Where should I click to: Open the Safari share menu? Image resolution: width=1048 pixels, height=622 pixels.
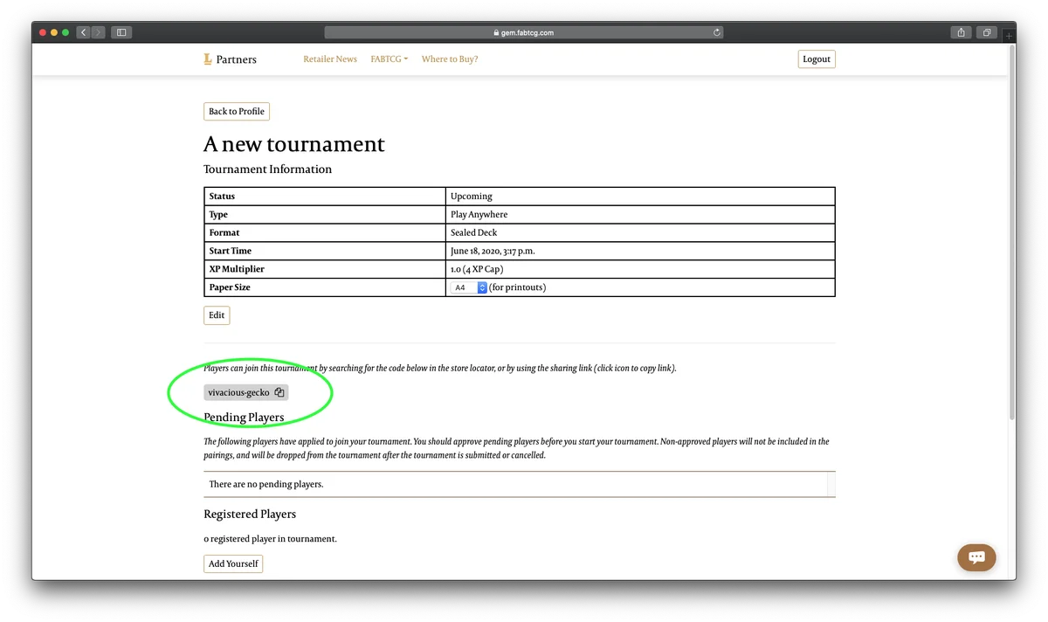(x=961, y=32)
